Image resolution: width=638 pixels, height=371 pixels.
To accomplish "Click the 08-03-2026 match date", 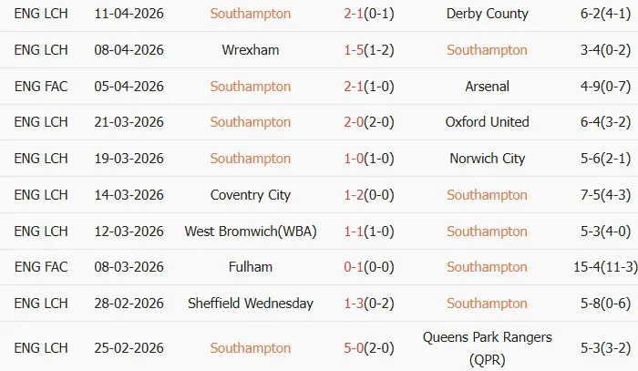I will point(129,267).
